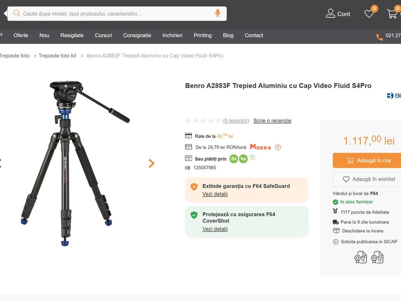This screenshot has width=401, height=301.
Task: Click the card icon beside Rate de la
Action: 188,135
